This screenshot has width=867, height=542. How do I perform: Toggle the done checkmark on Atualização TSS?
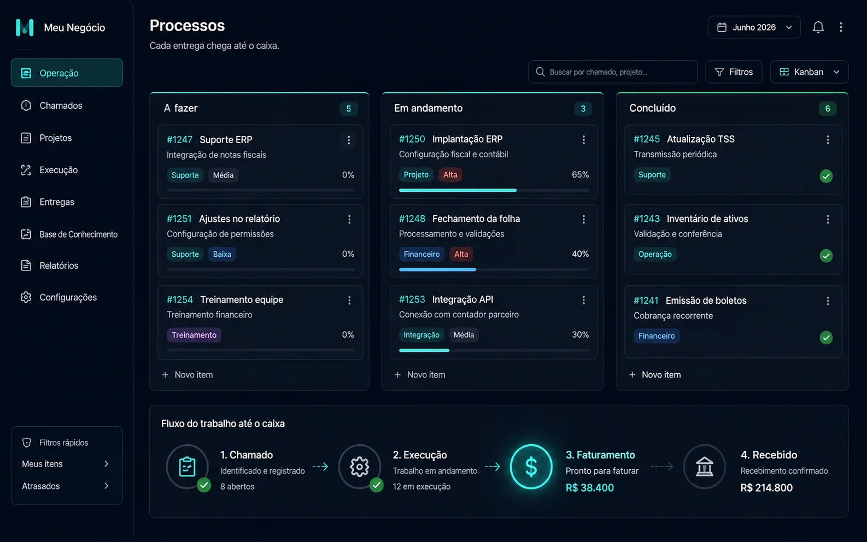pos(826,176)
